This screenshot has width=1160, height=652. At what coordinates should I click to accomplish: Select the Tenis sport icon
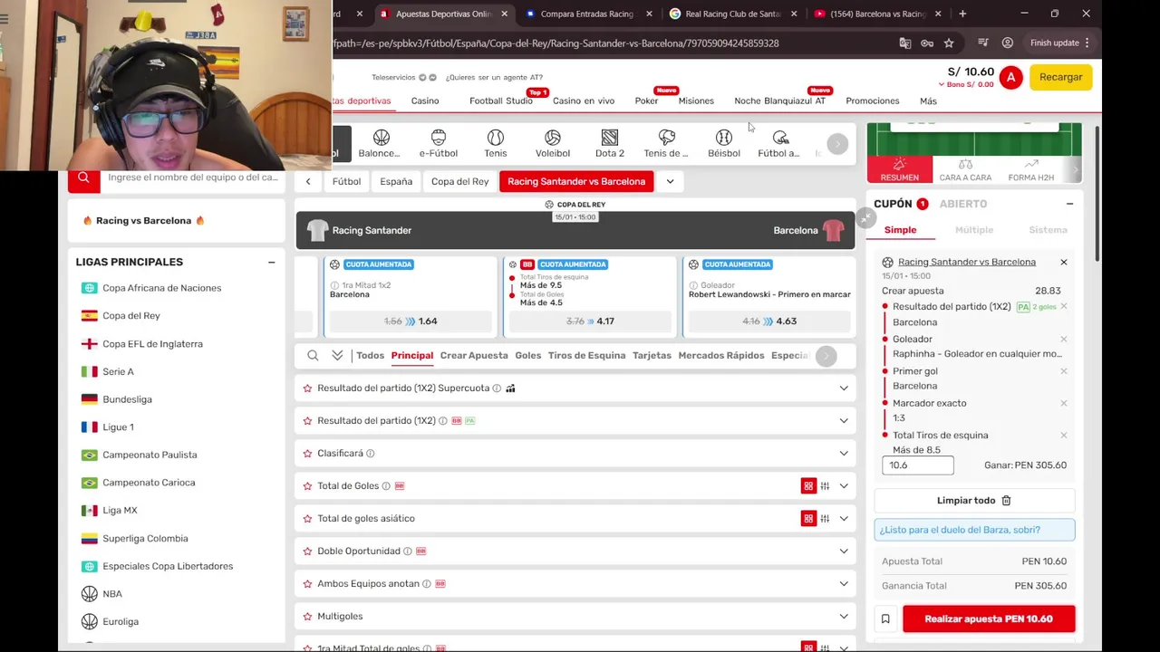pyautogui.click(x=496, y=137)
